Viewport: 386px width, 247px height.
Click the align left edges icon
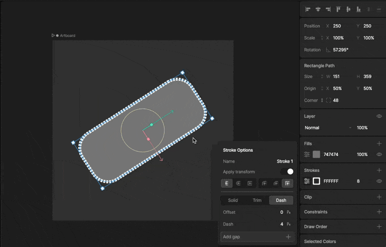tap(307, 9)
